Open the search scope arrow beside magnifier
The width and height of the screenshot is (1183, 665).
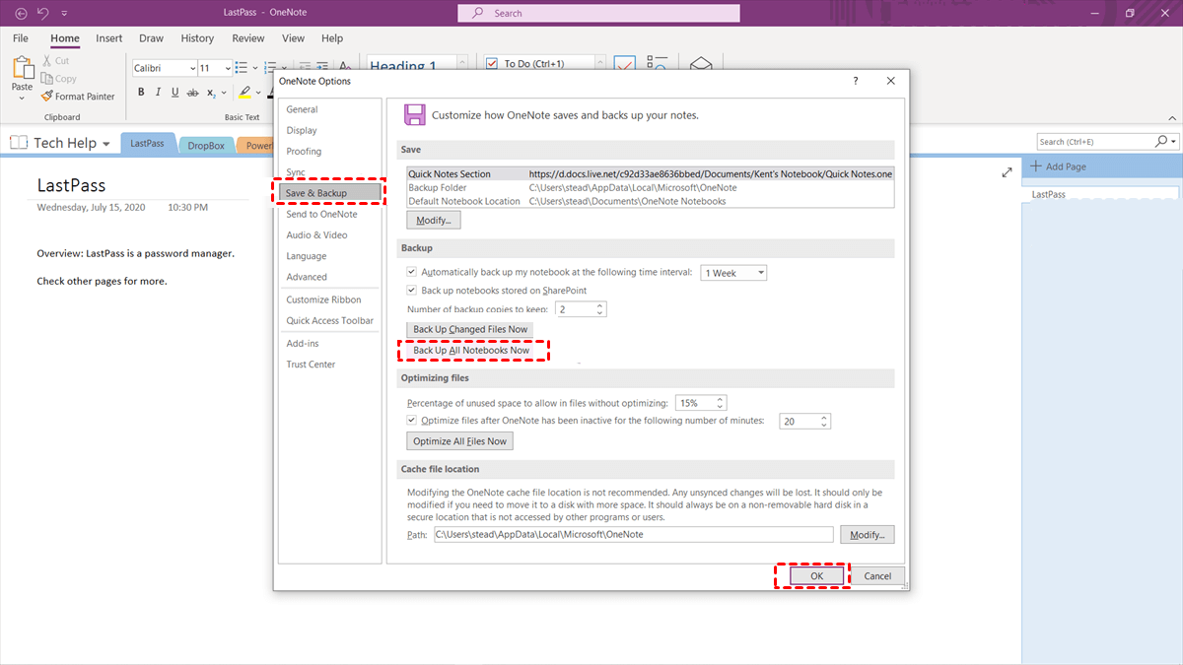click(x=1174, y=142)
